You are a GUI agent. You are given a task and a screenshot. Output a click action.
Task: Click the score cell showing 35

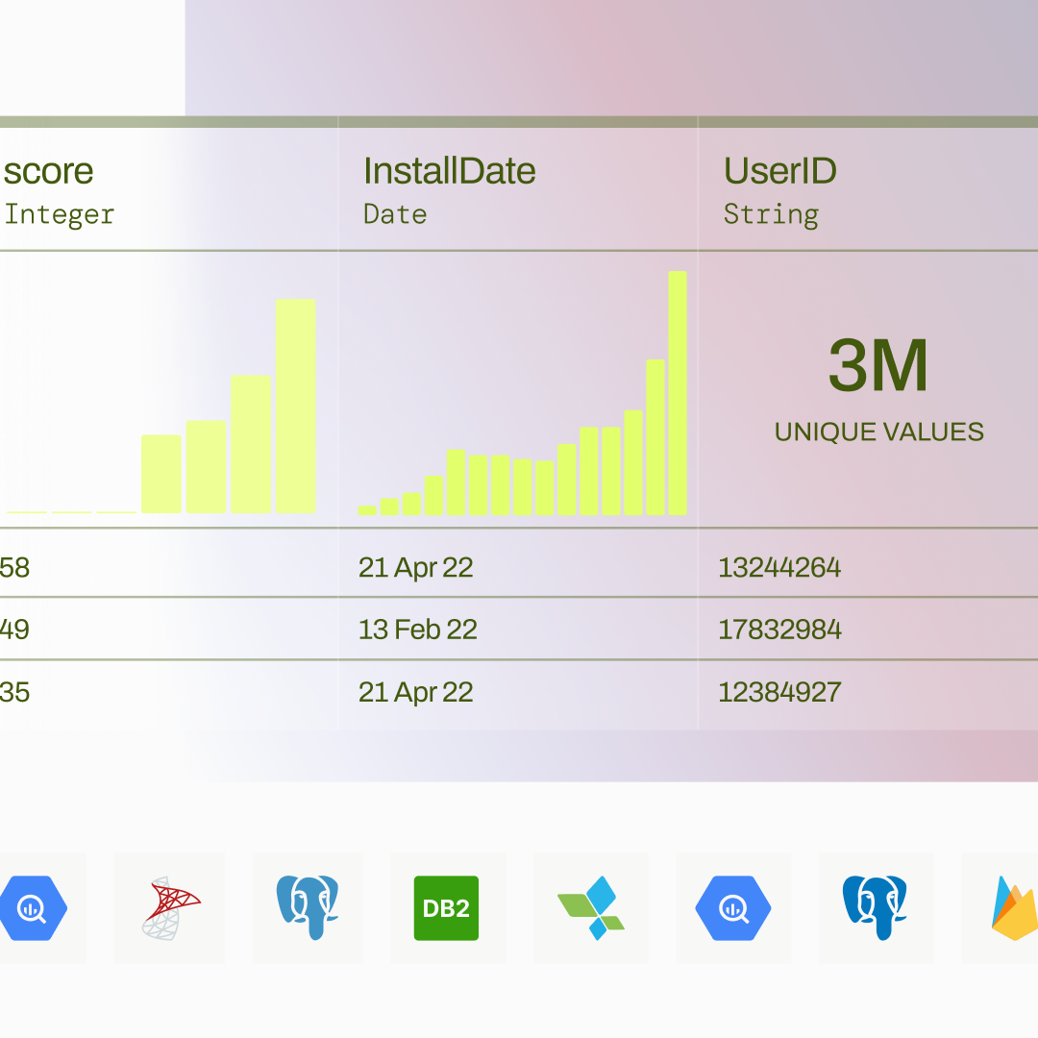[15, 692]
